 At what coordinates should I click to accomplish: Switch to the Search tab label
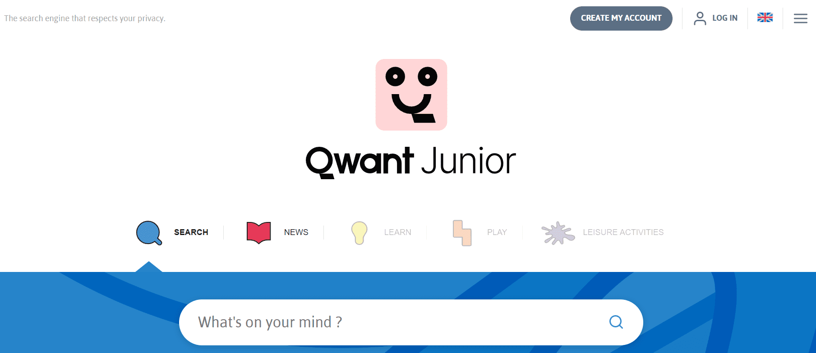(x=191, y=232)
